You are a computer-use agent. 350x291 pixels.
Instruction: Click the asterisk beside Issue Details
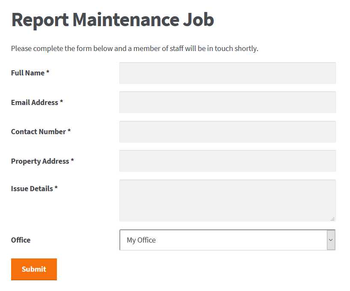coord(56,188)
